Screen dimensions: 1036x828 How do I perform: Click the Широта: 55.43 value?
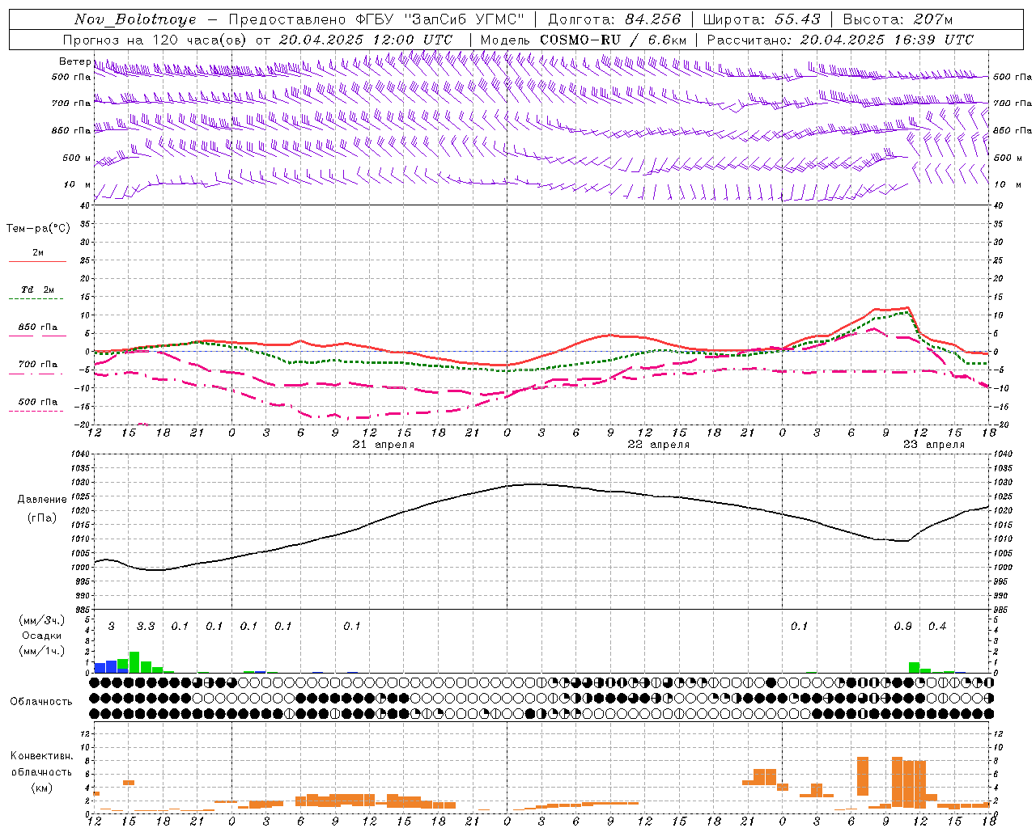point(761,19)
